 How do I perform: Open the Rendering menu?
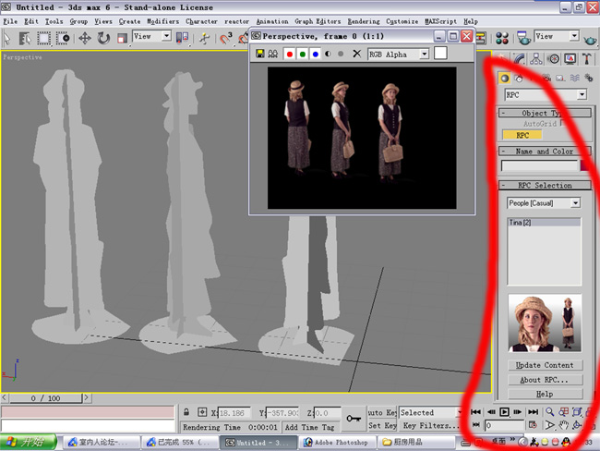point(363,20)
